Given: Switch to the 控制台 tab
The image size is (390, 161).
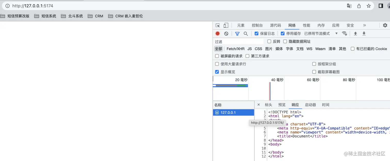Looking at the screenshot, I should click(x=257, y=25).
